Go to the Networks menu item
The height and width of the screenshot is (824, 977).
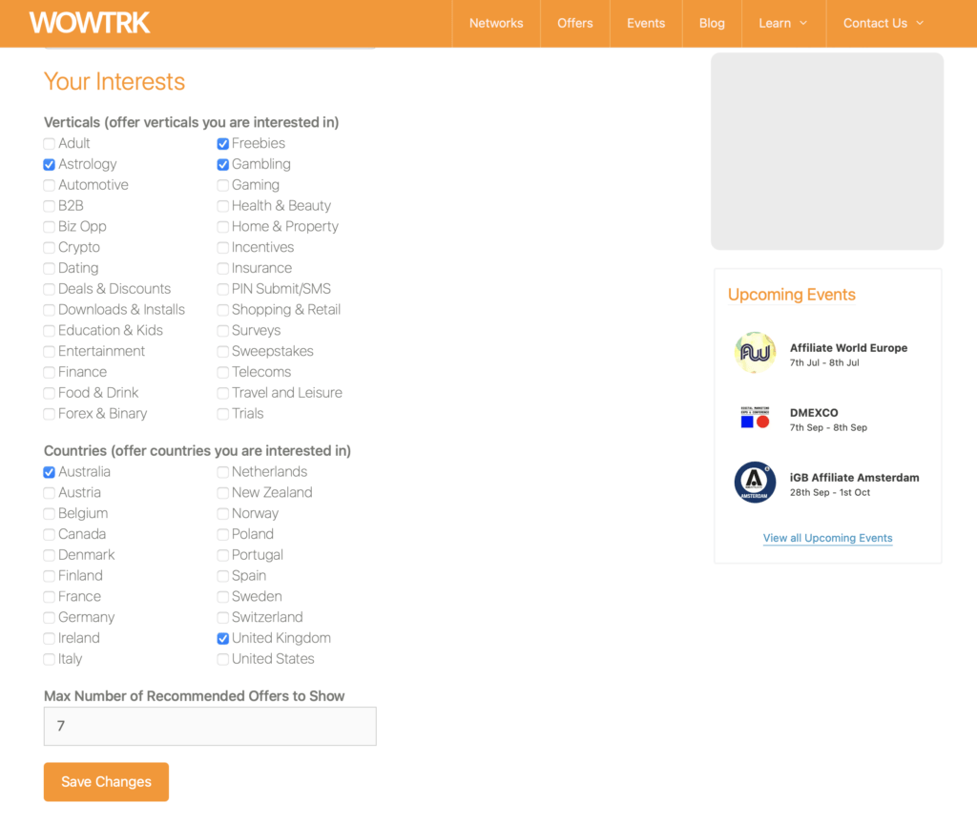(496, 23)
